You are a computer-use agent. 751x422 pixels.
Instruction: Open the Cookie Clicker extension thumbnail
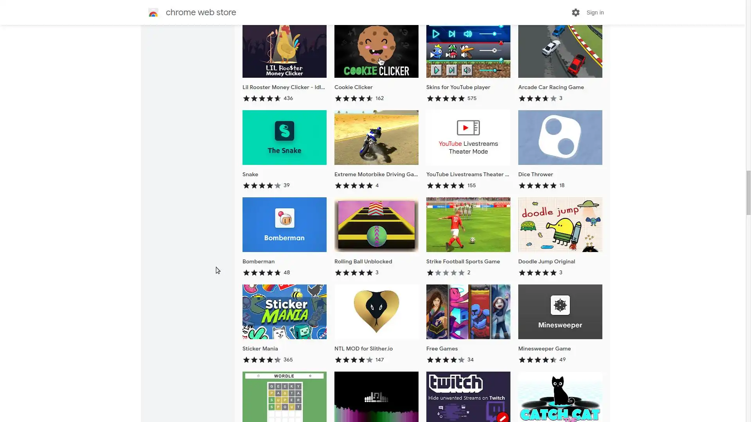pyautogui.click(x=376, y=51)
